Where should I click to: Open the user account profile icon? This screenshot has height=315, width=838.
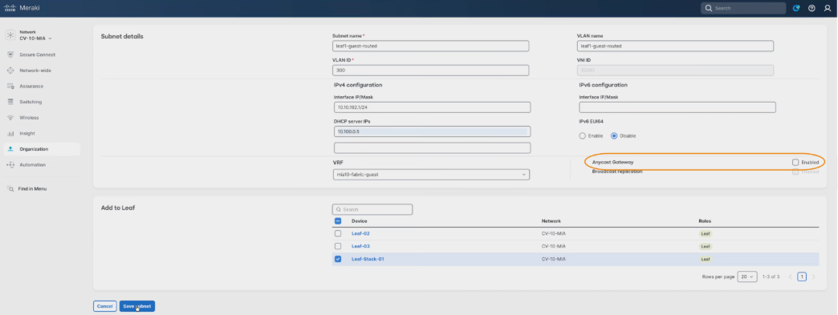828,9
